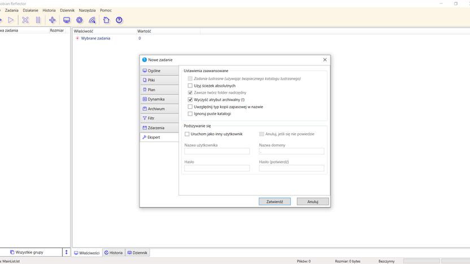Viewport: 470px width, 264px height.
Task: Click the Nazwa użytkownika input field
Action: pos(217,151)
